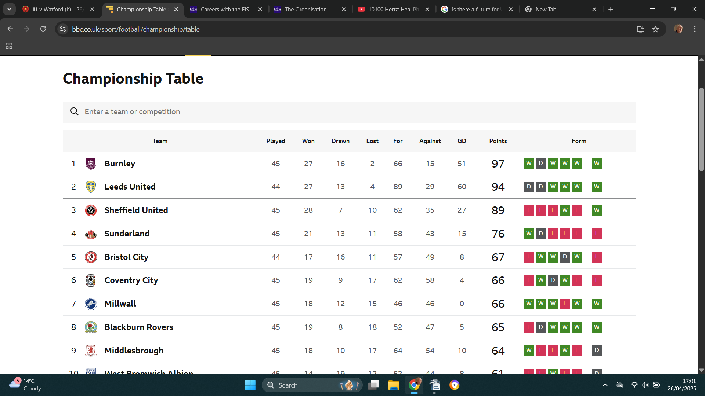Open the Bristol City team link
The height and width of the screenshot is (396, 705).
[x=126, y=257]
